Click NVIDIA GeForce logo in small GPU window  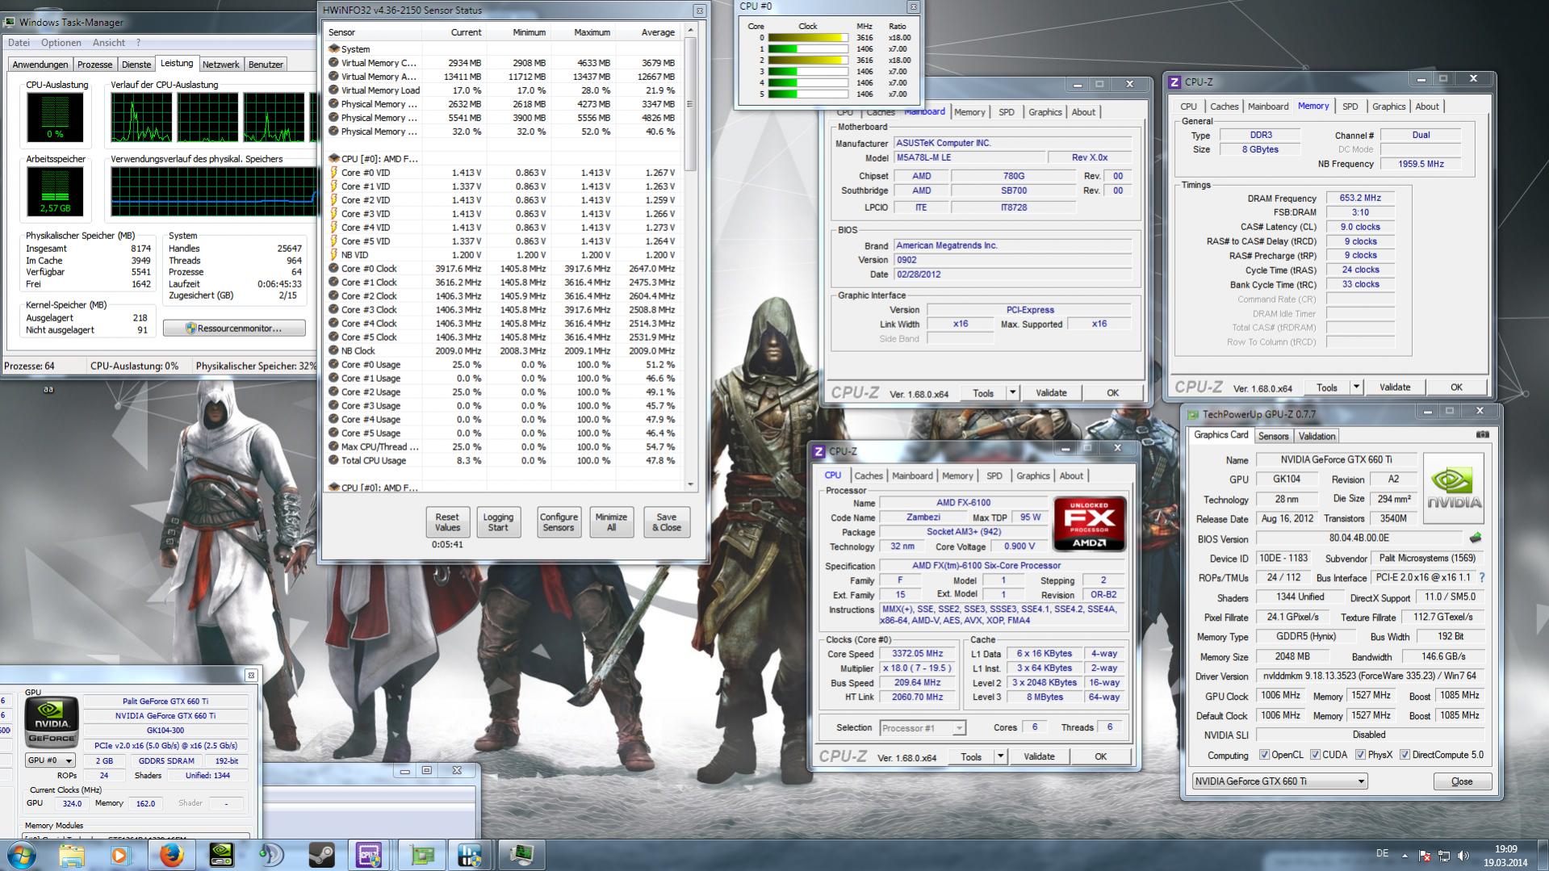(x=52, y=721)
